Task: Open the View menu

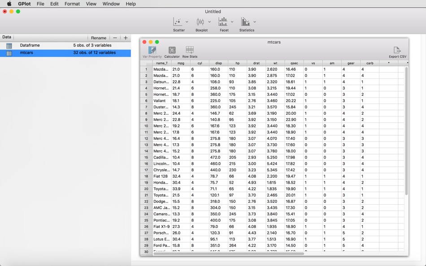Action: coord(91,4)
